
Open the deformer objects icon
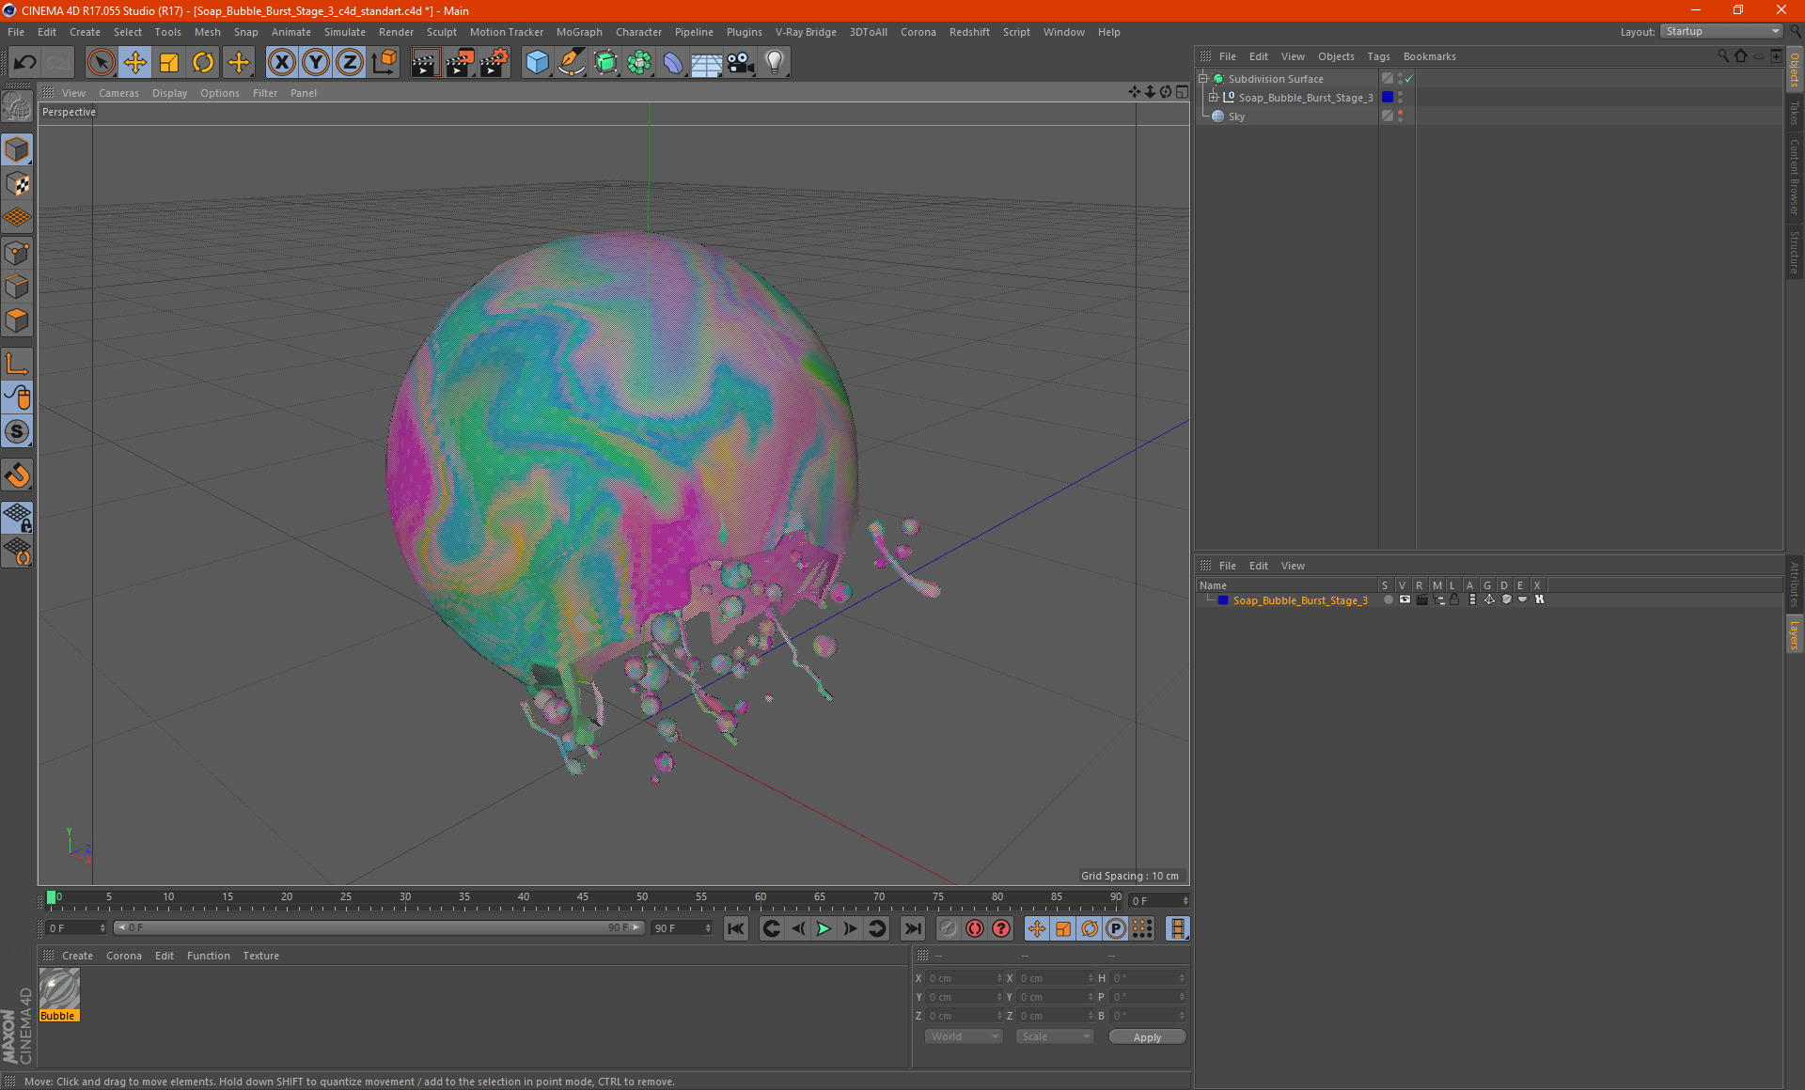tap(673, 63)
